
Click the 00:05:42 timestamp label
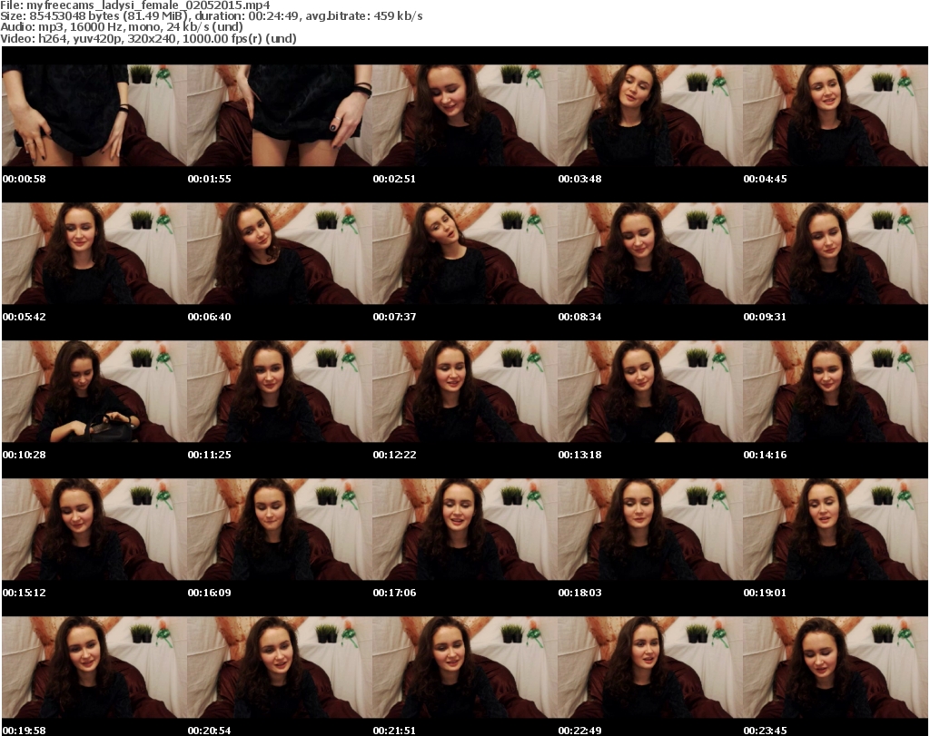click(x=25, y=317)
